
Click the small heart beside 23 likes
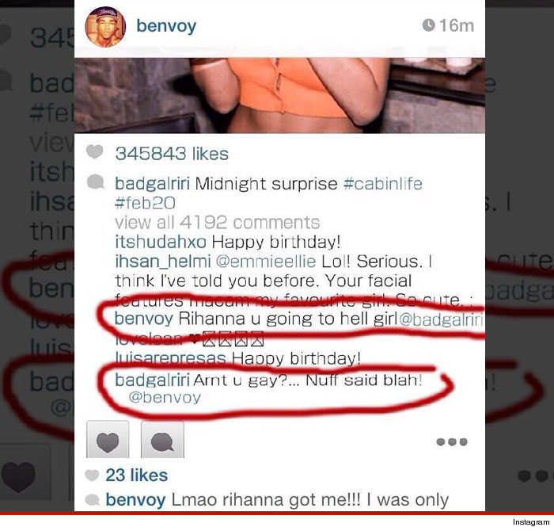pyautogui.click(x=92, y=475)
